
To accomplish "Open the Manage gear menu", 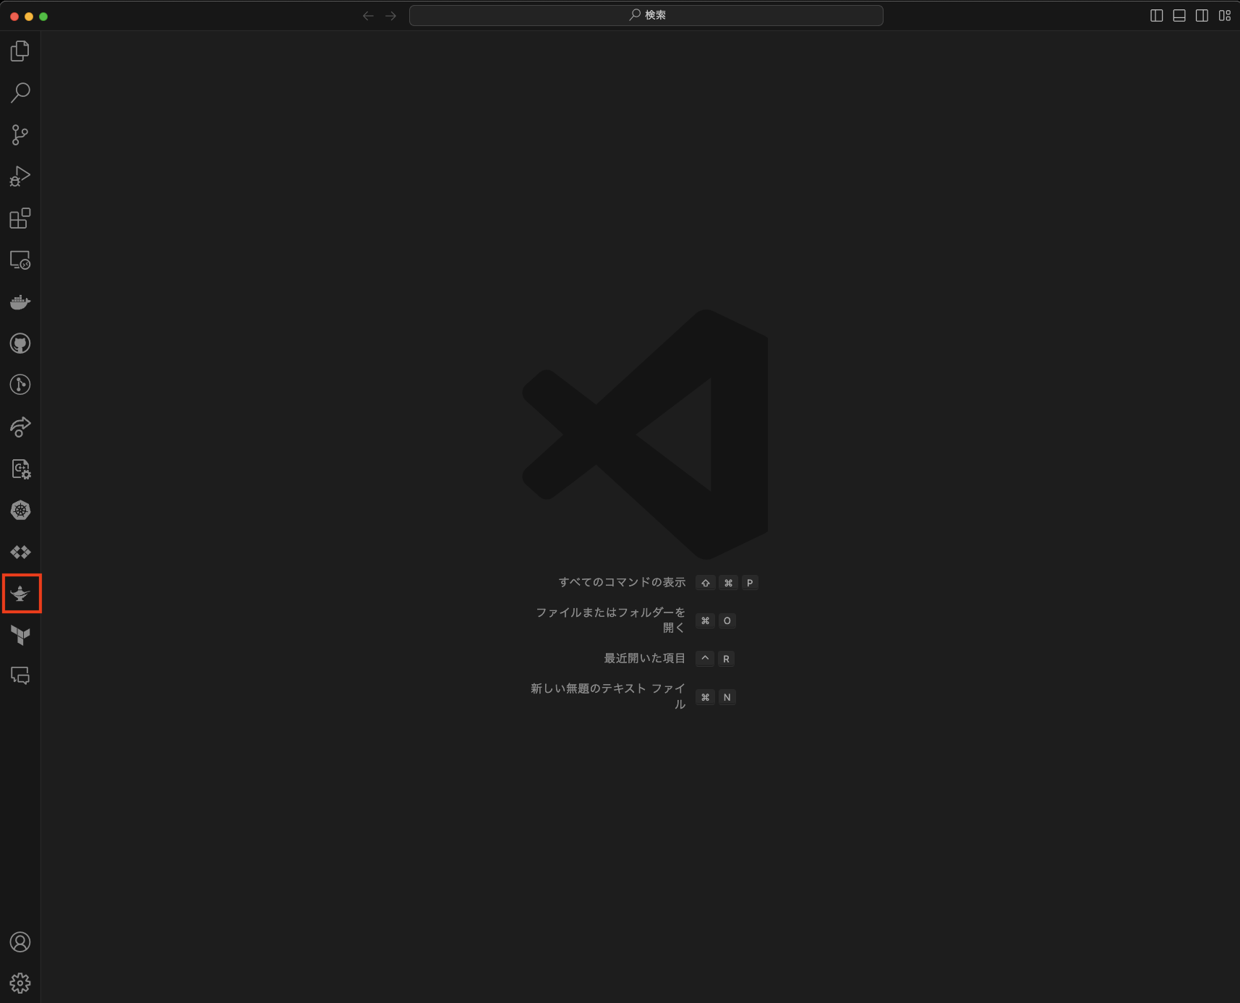I will tap(20, 983).
